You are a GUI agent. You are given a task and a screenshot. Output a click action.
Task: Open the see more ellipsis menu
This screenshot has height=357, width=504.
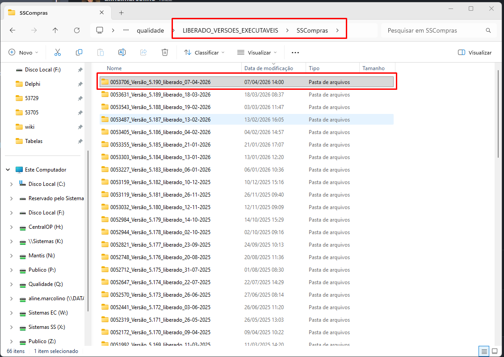click(295, 52)
